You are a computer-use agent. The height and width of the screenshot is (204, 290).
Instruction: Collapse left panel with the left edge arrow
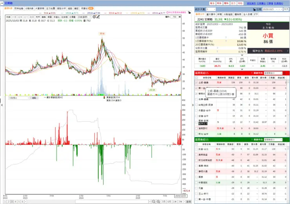[x=2, y=105]
